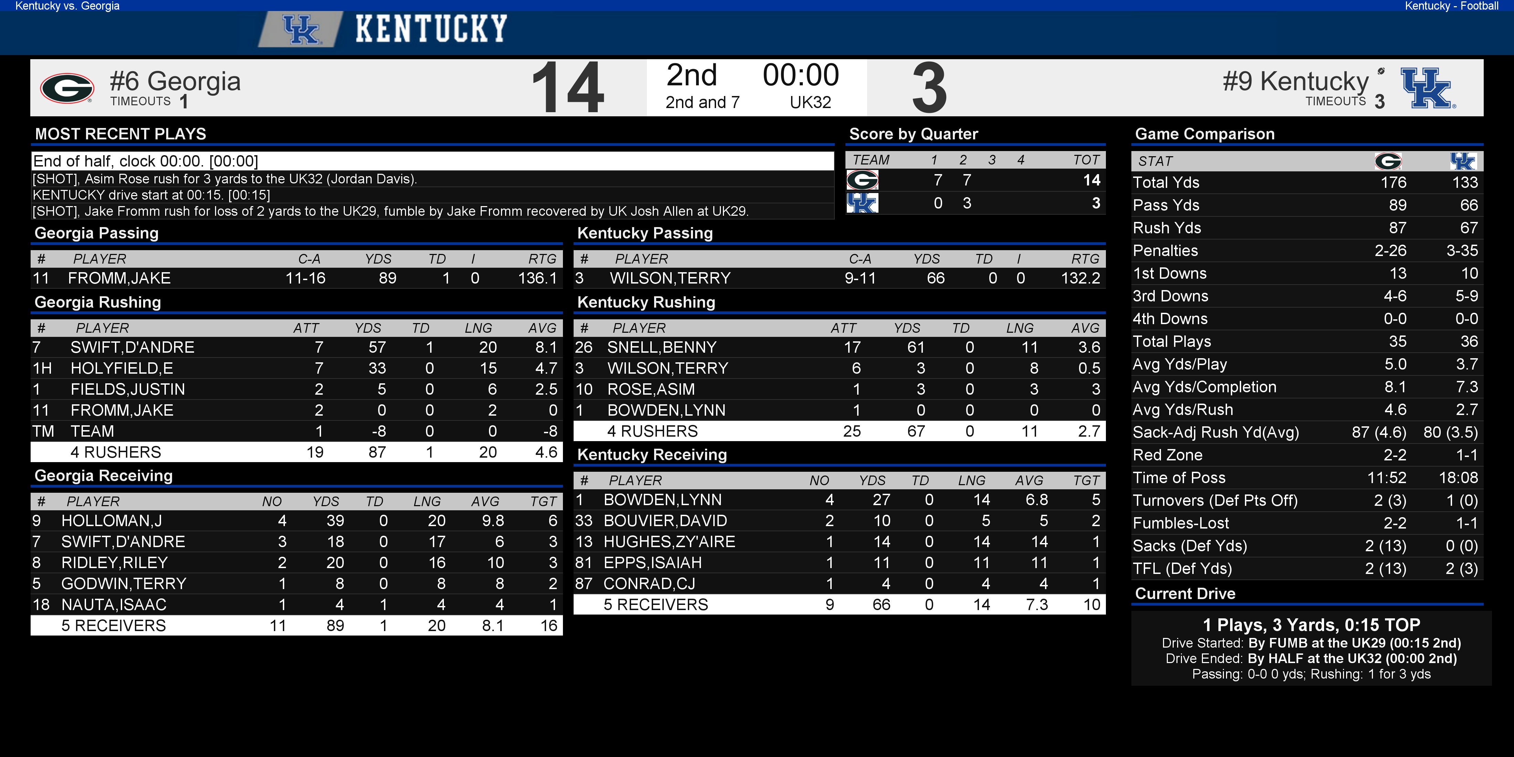
Task: Click the Georgia logo in the Score by Quarter table
Action: coord(862,180)
